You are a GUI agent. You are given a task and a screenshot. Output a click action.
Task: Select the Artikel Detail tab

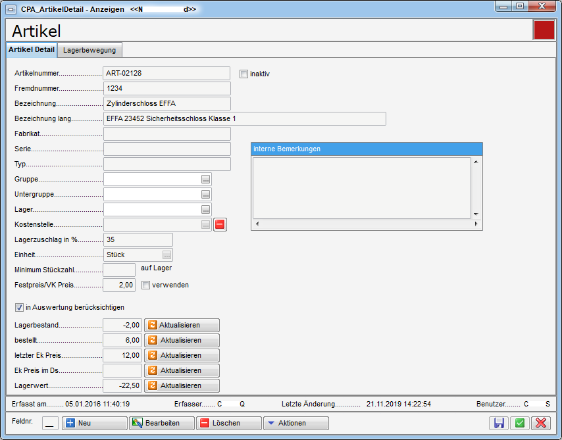coord(32,50)
